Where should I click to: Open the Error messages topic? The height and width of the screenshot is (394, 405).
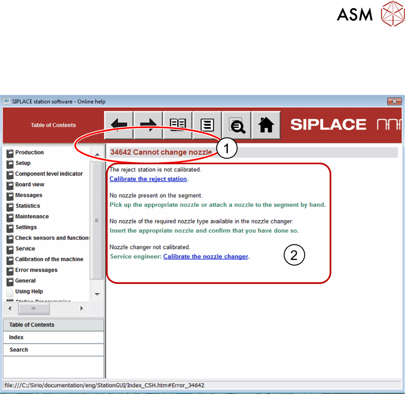coord(36,270)
